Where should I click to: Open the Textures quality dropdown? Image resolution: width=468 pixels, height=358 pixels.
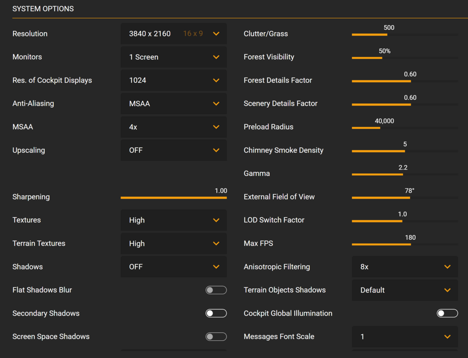point(173,220)
